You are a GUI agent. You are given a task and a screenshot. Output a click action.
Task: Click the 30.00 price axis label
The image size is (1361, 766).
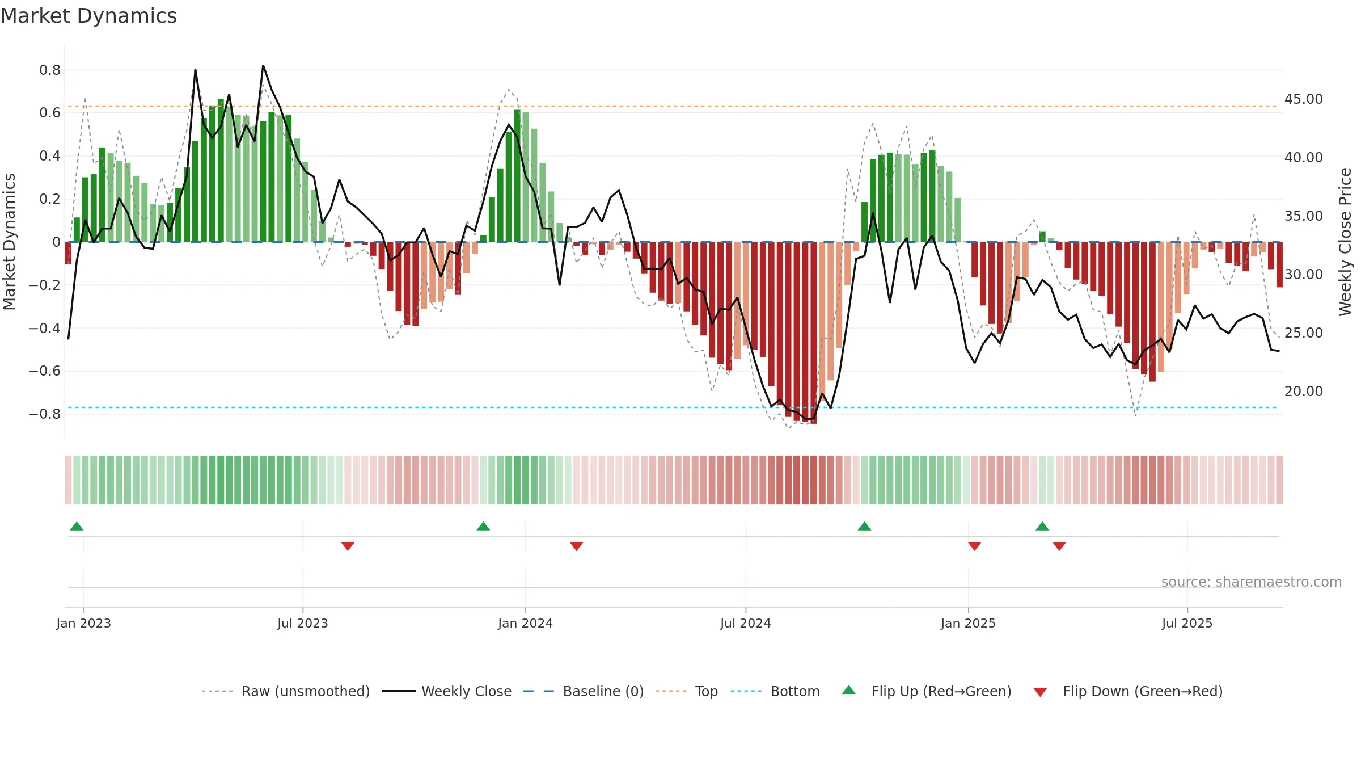point(1304,274)
